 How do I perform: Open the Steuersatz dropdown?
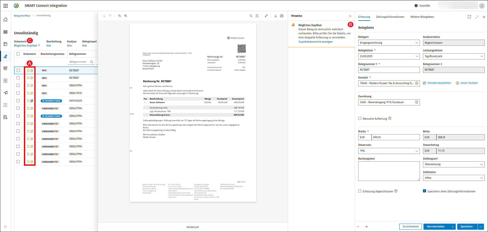(x=389, y=151)
